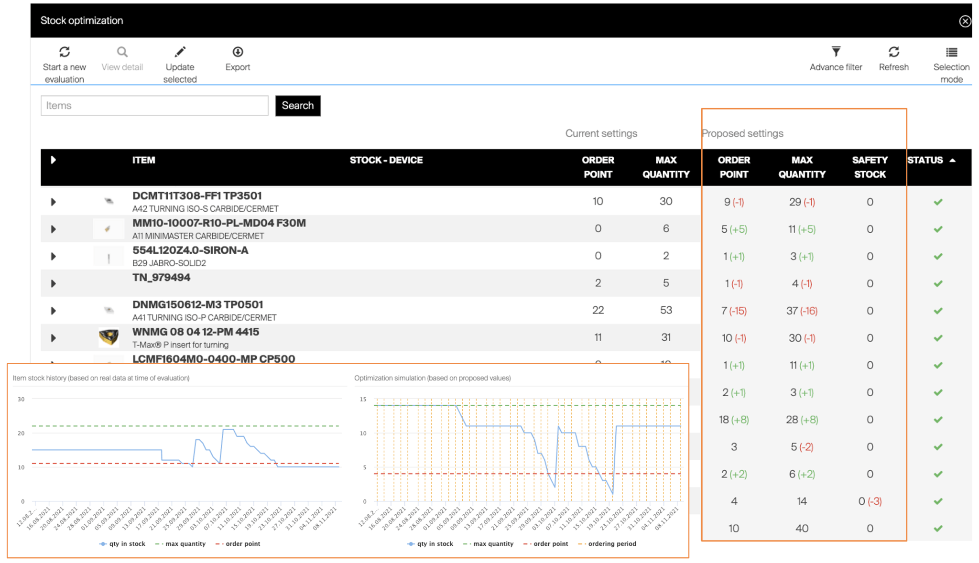
Task: Close the Stock optimization dialog
Action: [x=965, y=21]
